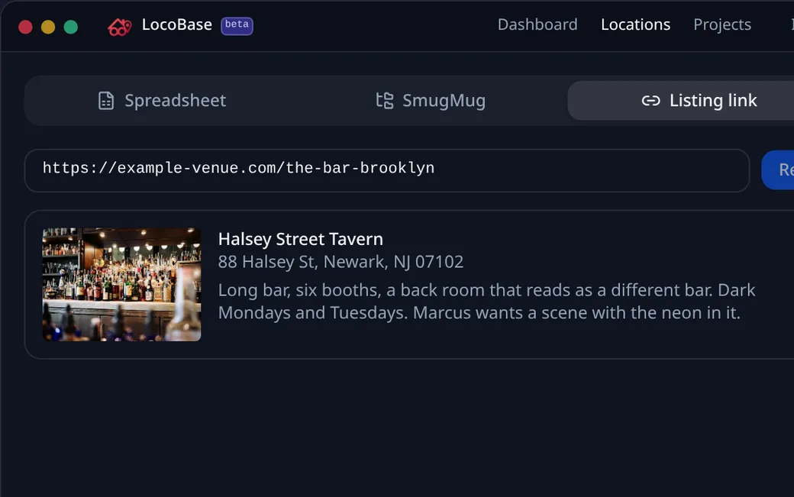Switch to the SmugMug tab

tap(431, 101)
